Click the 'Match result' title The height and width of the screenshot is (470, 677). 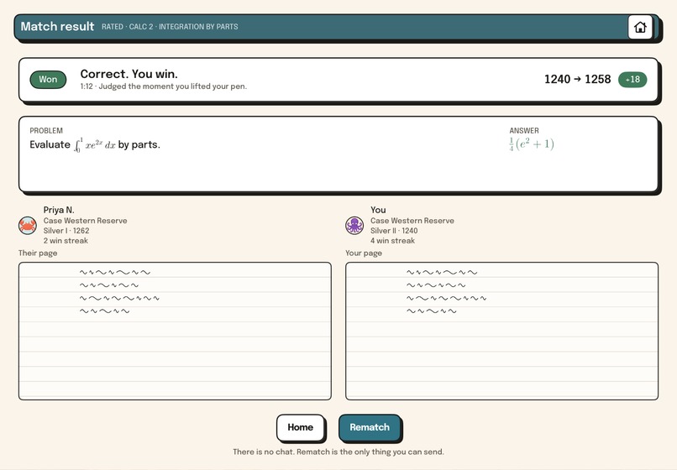tap(57, 26)
